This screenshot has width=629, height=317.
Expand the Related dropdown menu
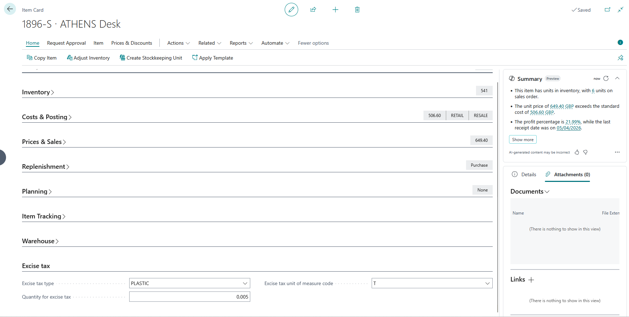(210, 43)
